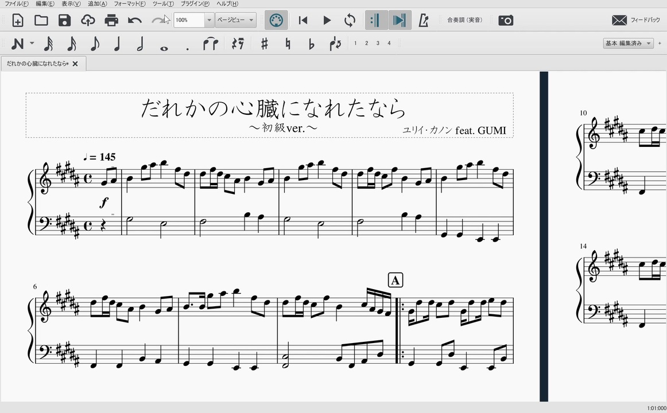Select the forte dynamic marking f
Image resolution: width=667 pixels, height=413 pixels.
click(x=104, y=202)
